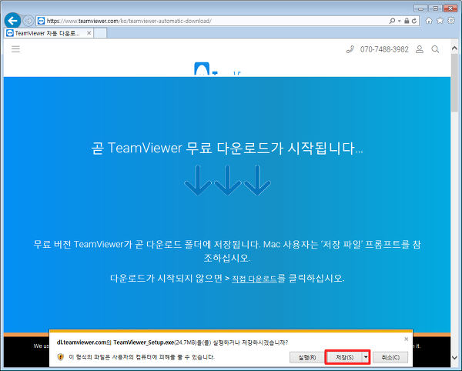Open a new blank tab
This screenshot has width=462, height=371.
[x=100, y=33]
